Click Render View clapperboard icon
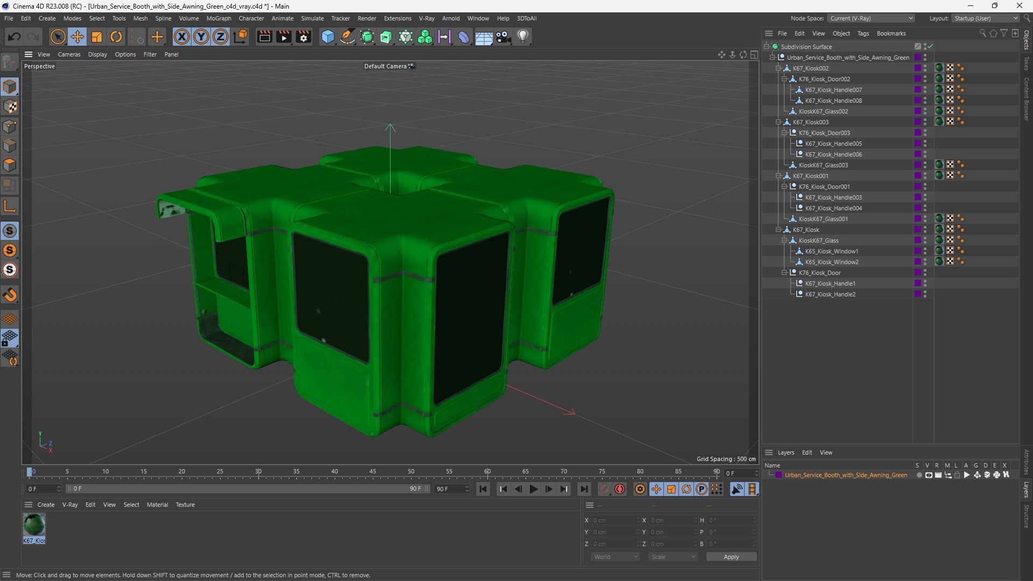Image resolution: width=1033 pixels, height=581 pixels. pos(264,37)
